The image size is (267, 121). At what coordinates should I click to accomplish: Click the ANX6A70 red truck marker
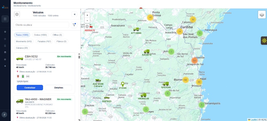click(x=91, y=27)
